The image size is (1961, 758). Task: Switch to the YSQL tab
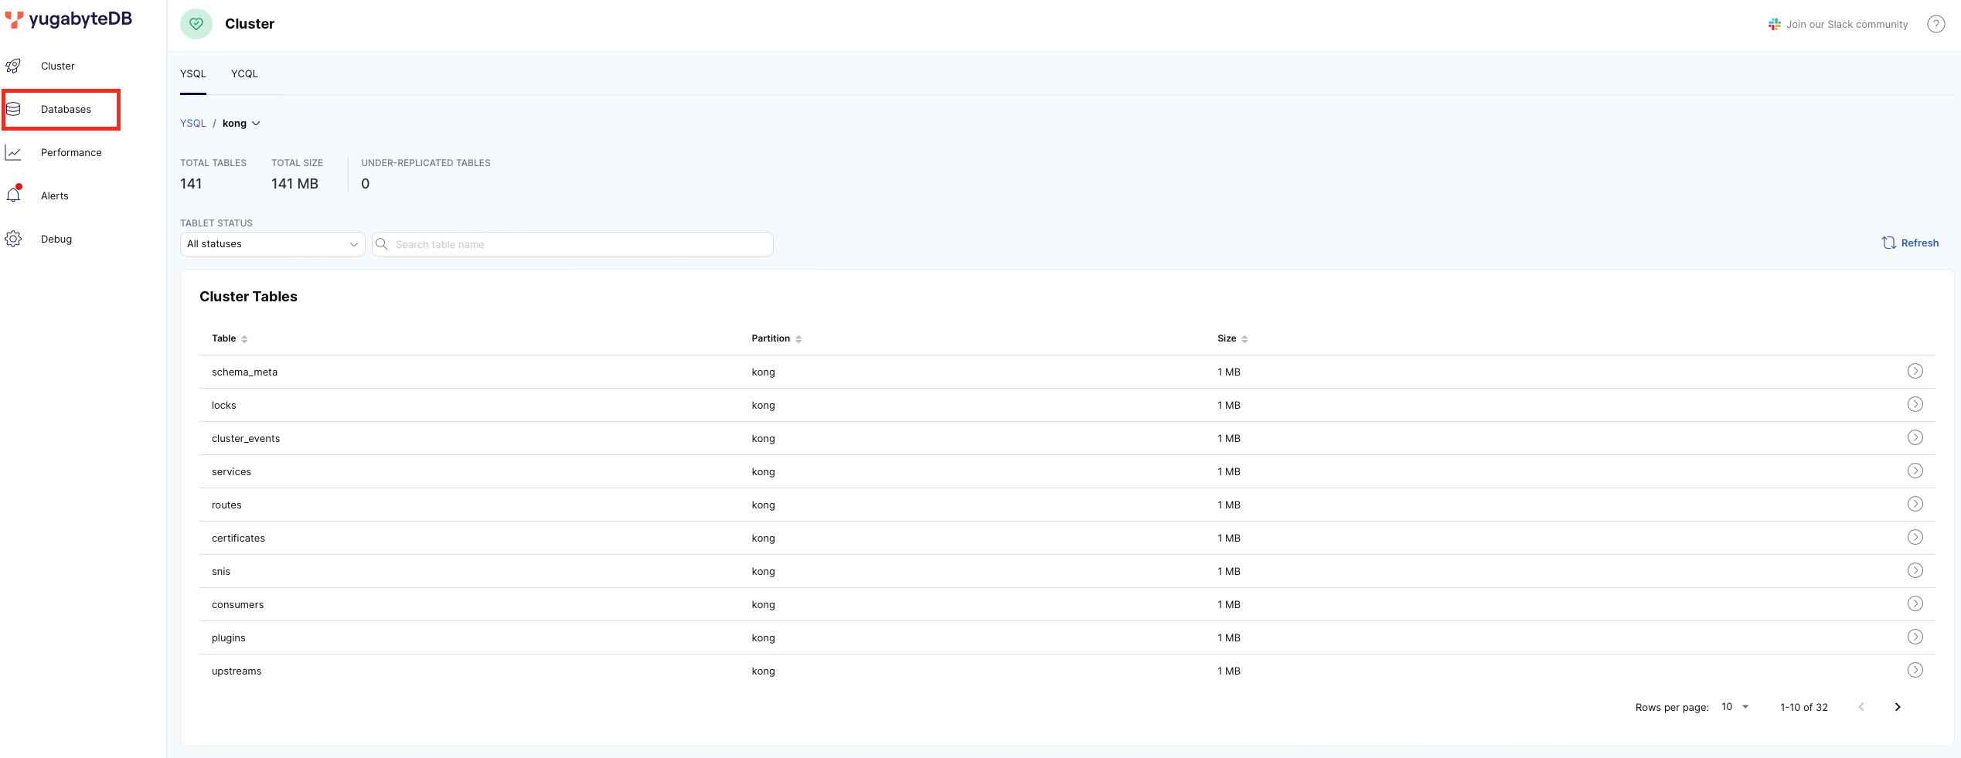[193, 74]
